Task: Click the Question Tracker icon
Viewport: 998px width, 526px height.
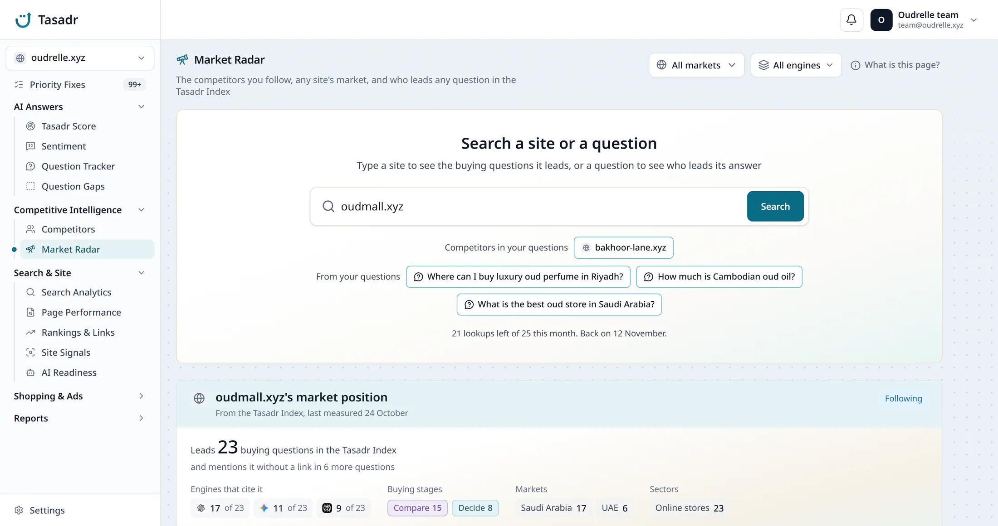Action: 30,166
